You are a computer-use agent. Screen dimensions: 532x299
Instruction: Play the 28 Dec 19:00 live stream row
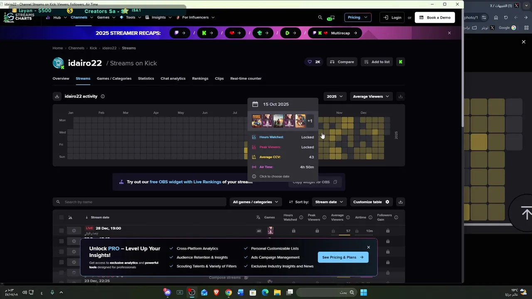click(74, 231)
